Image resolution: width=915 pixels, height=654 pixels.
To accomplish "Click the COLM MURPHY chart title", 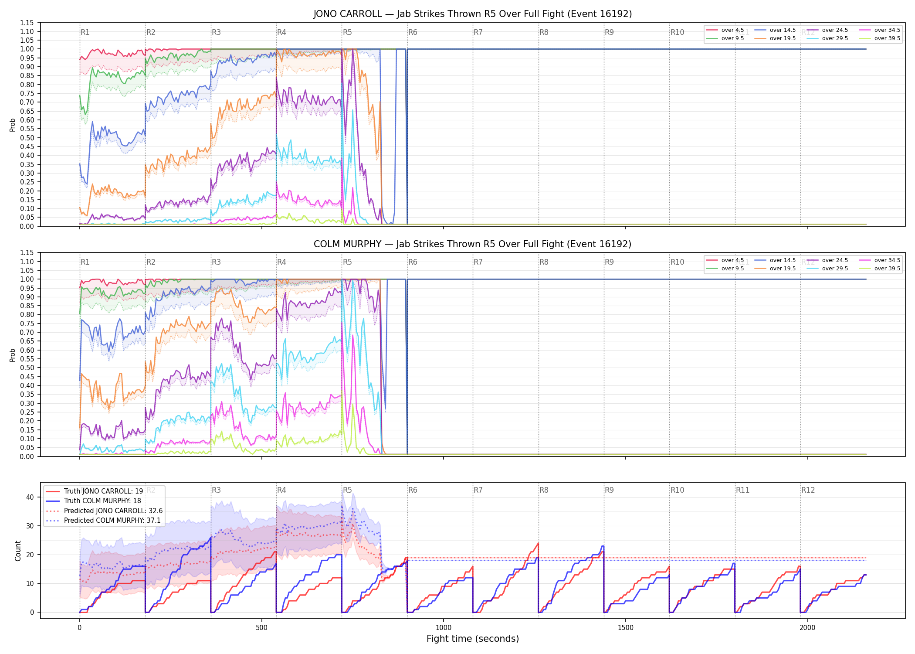I will (473, 244).
